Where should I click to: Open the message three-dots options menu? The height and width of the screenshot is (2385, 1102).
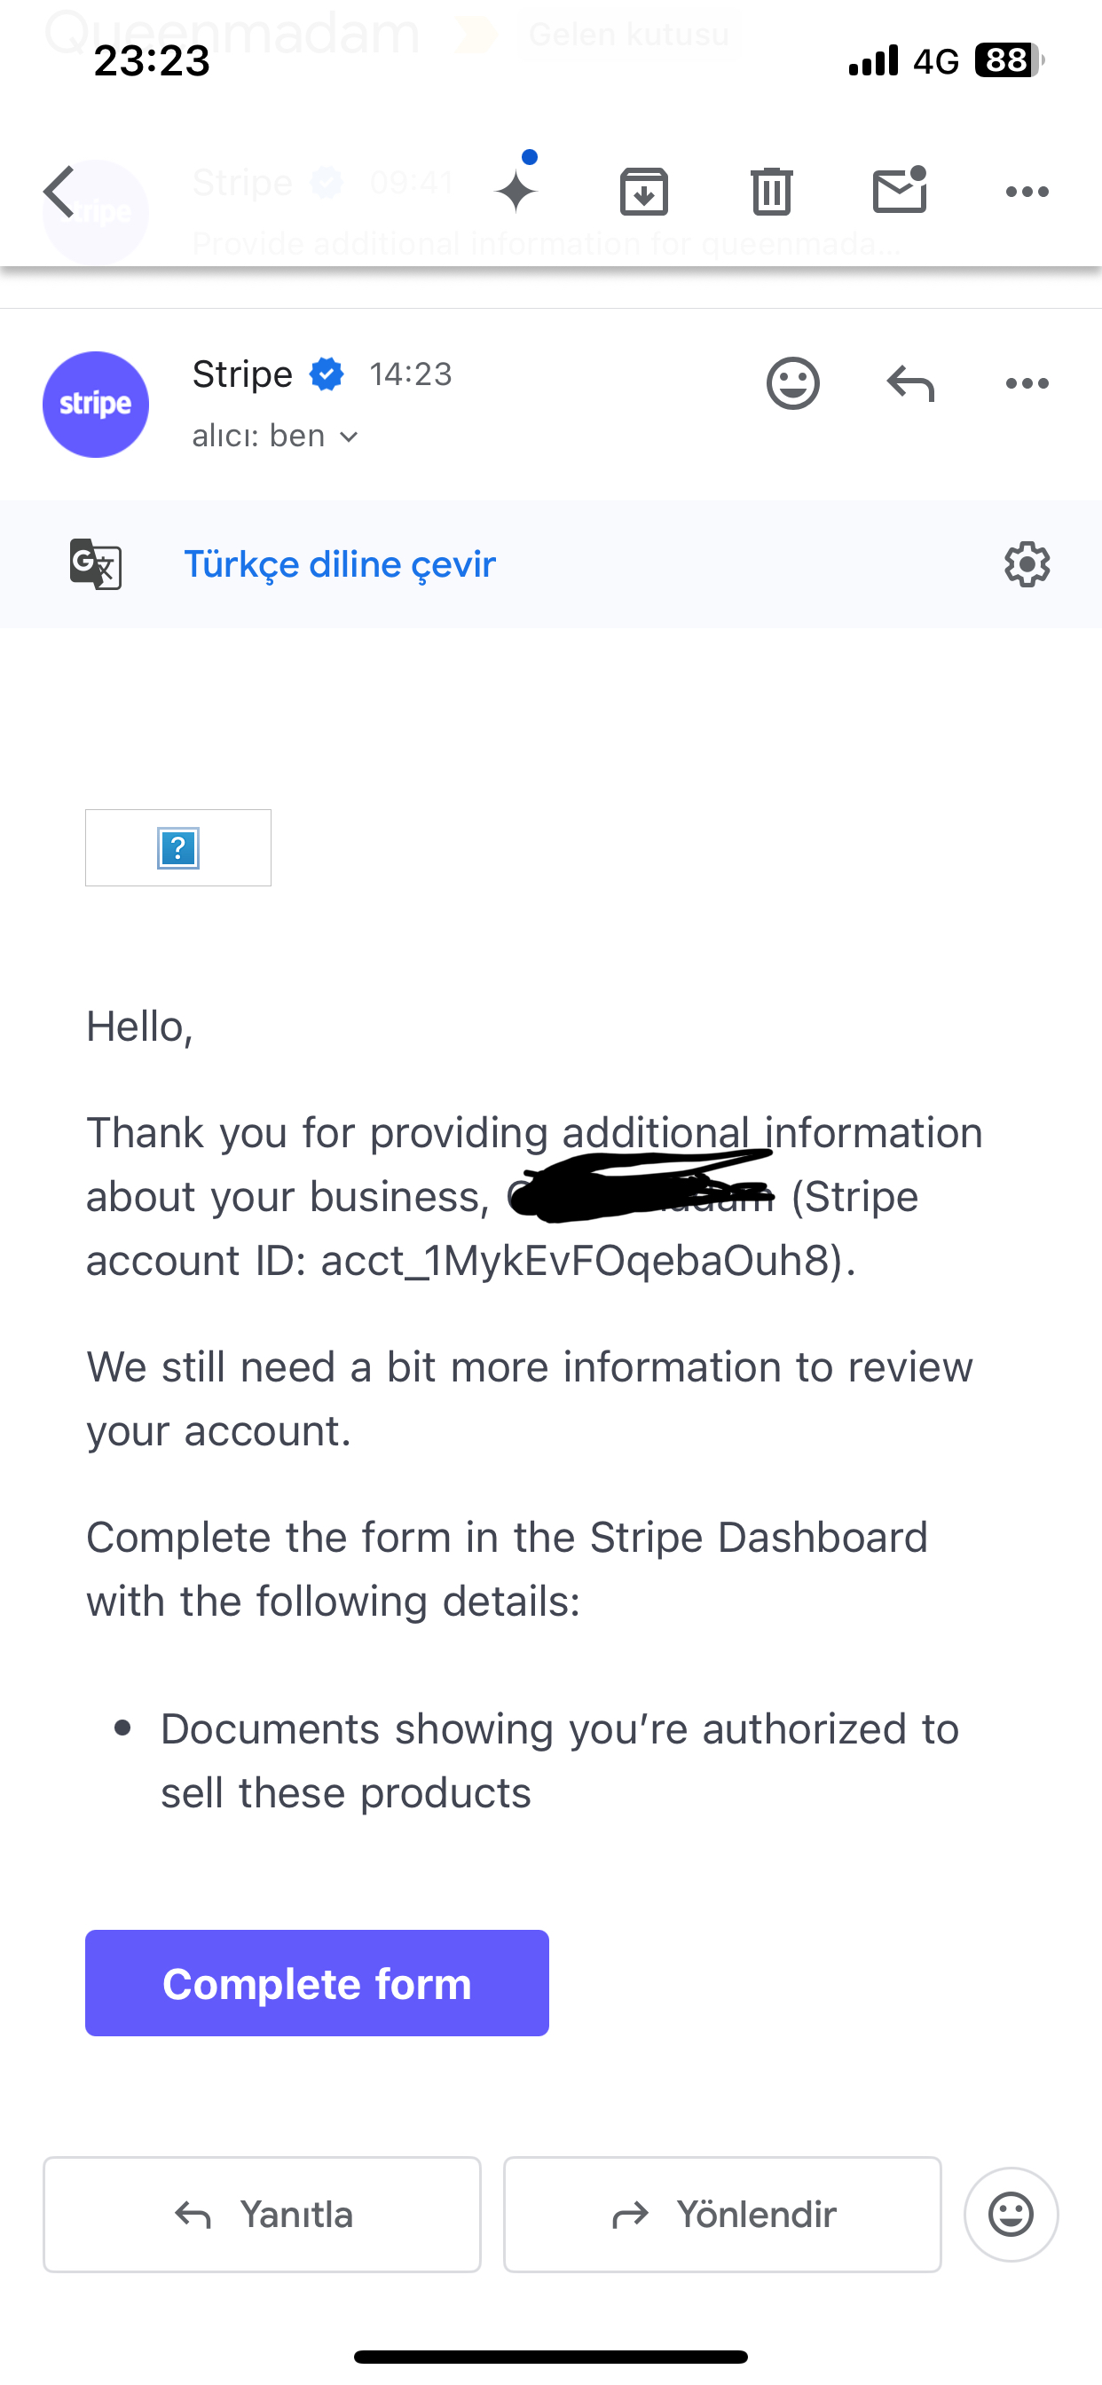1027,382
